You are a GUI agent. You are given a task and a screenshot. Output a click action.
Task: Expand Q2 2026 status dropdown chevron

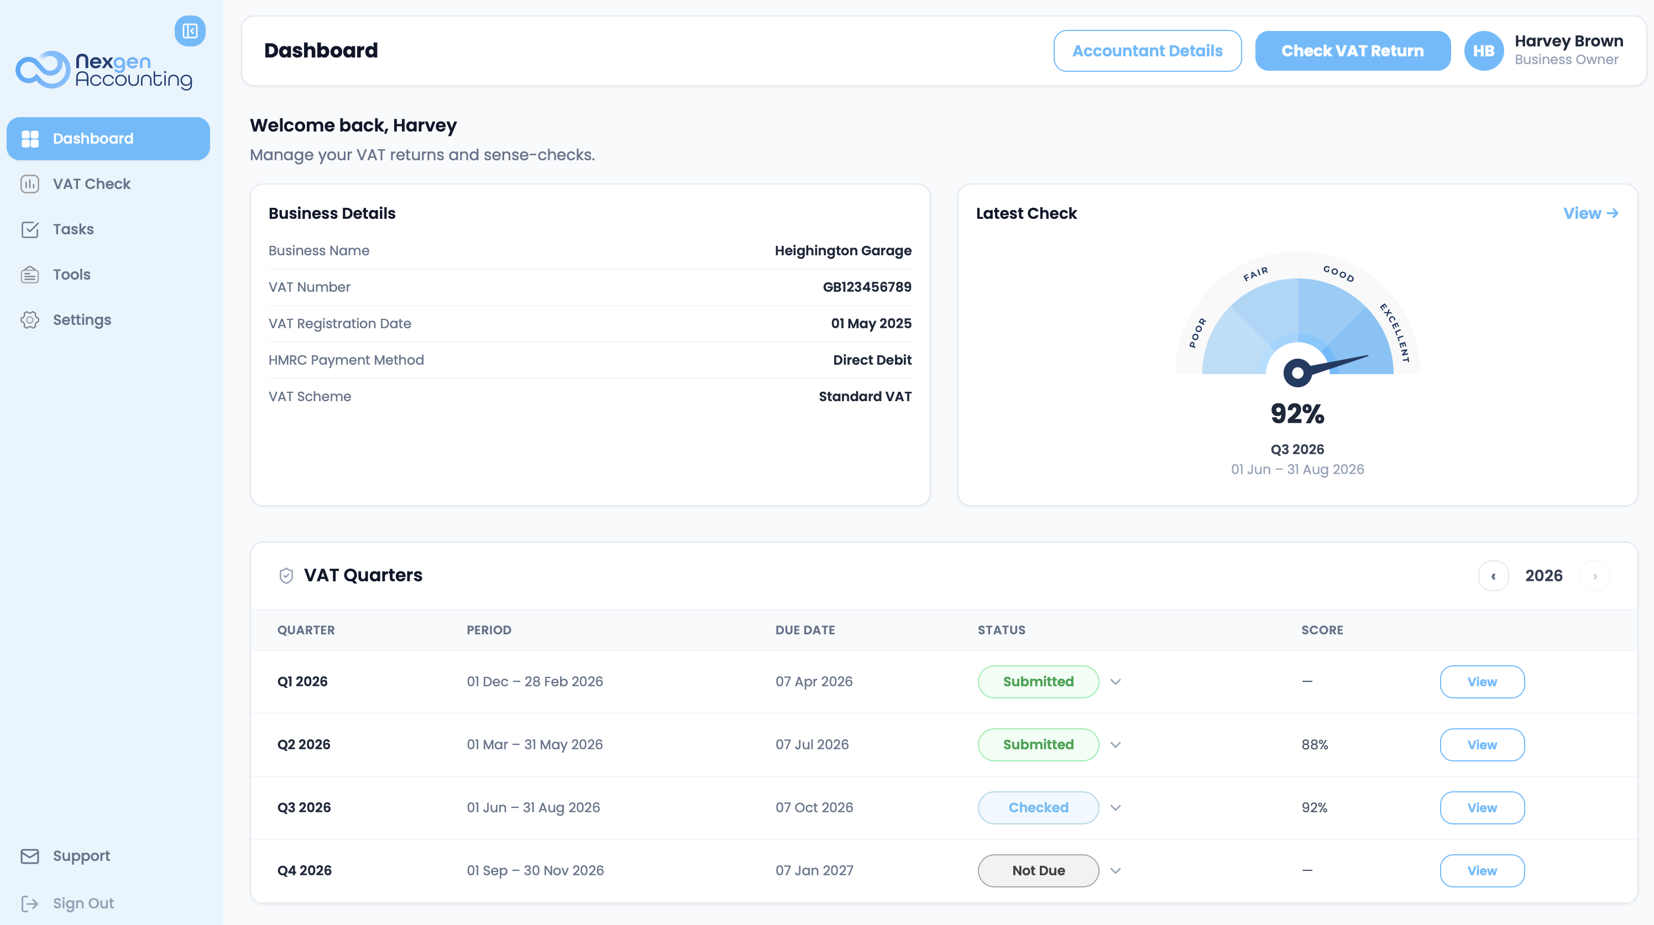1116,745
